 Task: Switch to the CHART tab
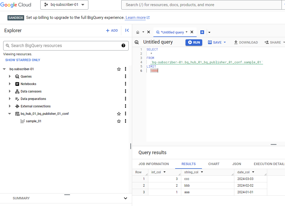coord(214,164)
